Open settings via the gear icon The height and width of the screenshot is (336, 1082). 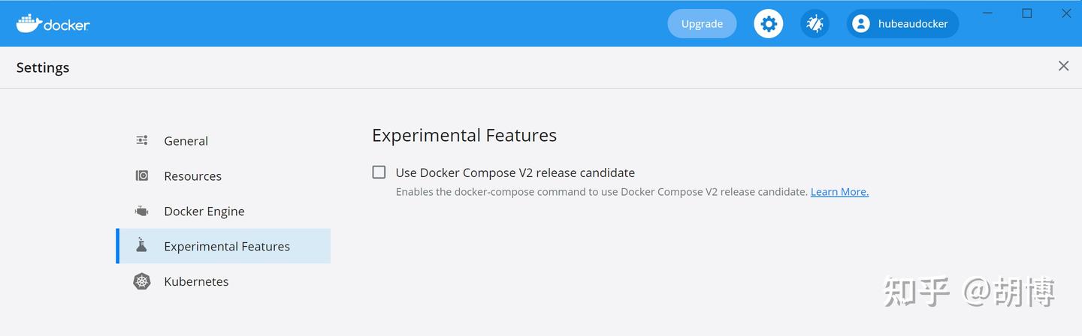(768, 24)
